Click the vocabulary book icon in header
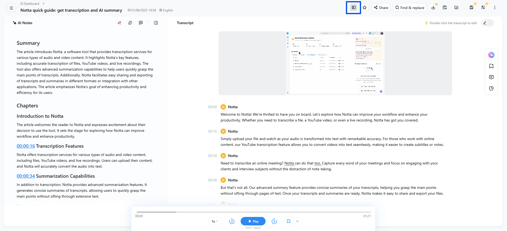This screenshot has width=507, height=231. pos(471,8)
